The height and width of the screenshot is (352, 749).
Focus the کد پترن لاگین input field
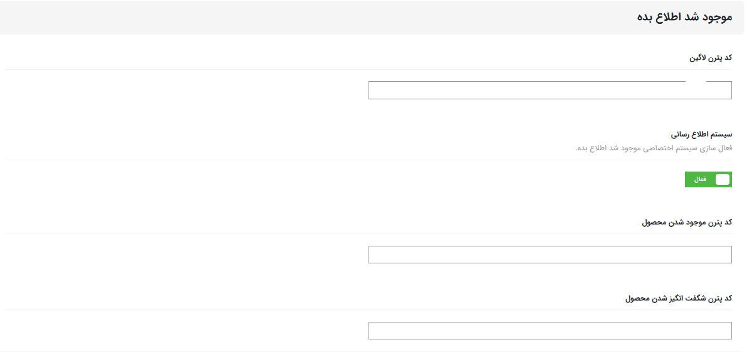coord(550,90)
